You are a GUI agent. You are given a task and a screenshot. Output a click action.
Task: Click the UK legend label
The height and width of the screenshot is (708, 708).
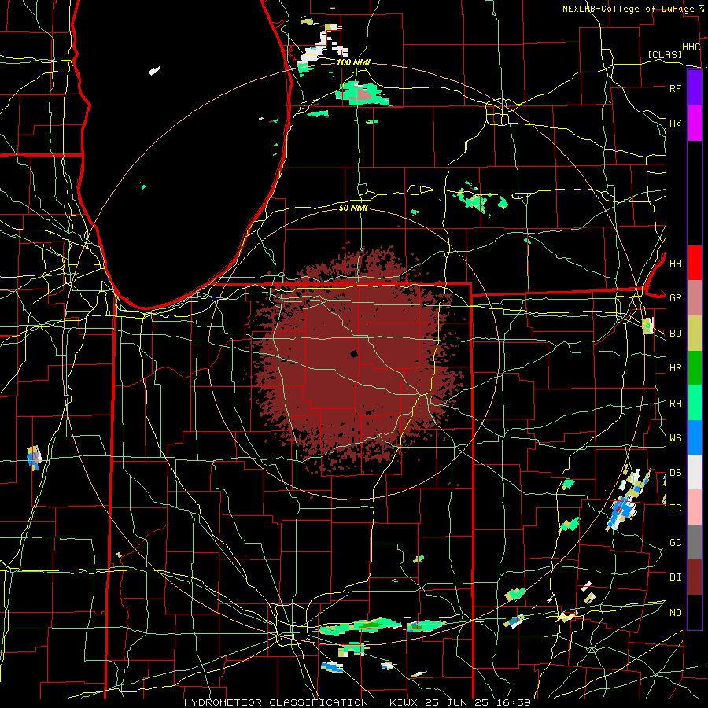[675, 124]
